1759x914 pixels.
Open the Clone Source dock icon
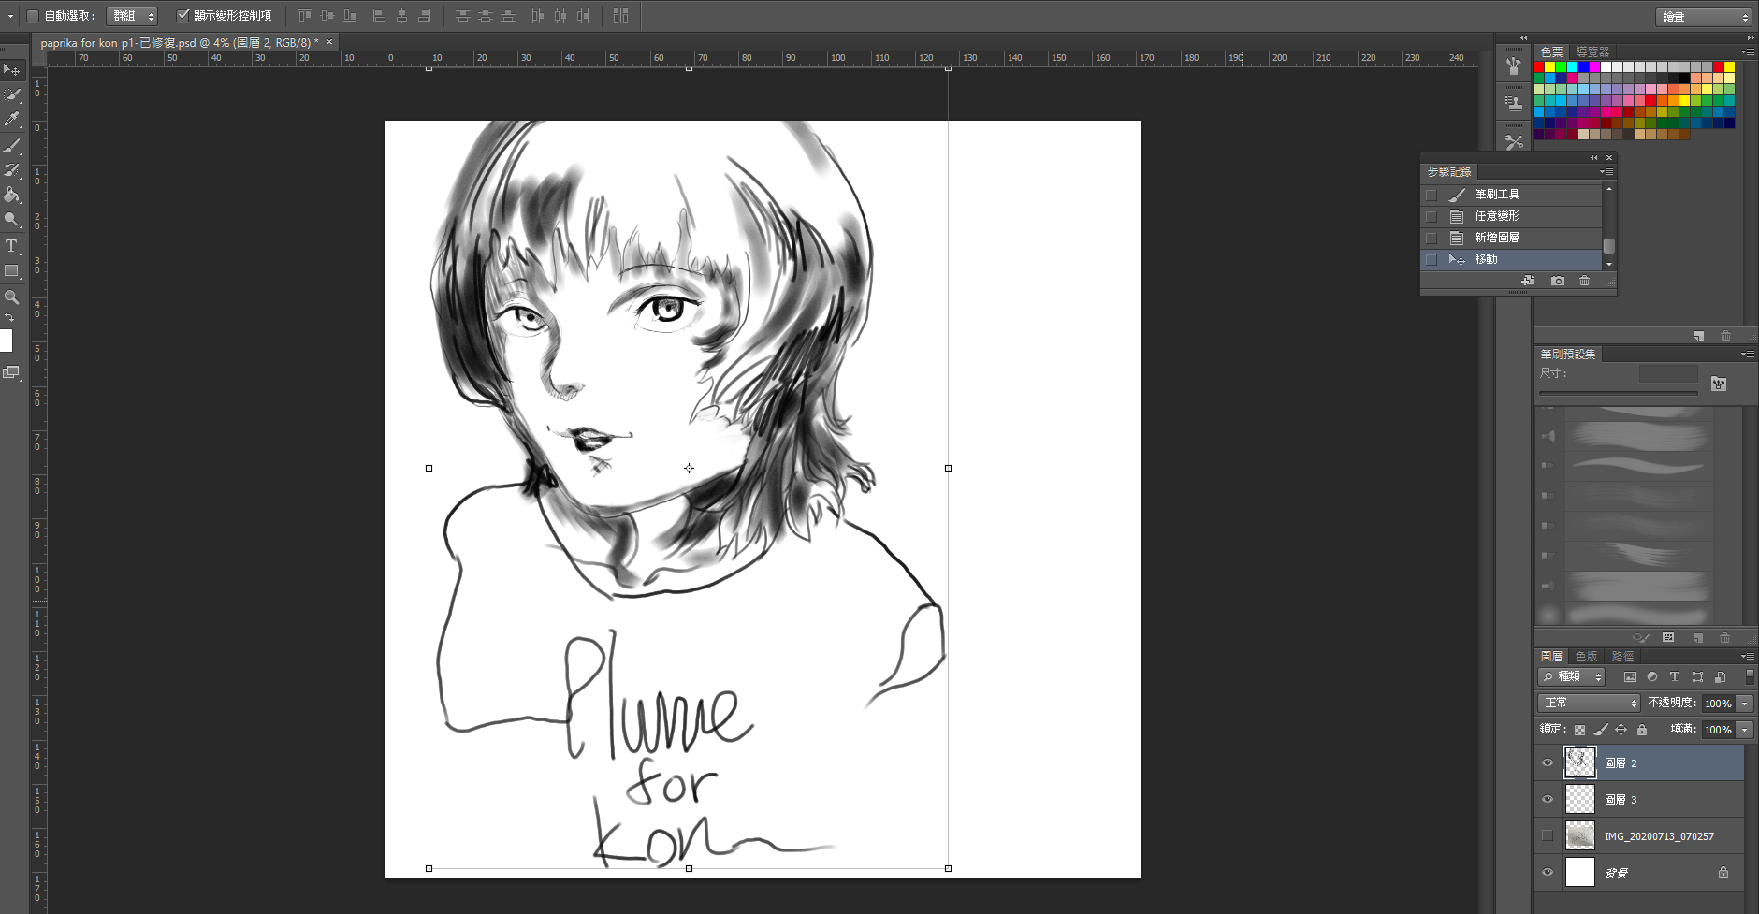(1514, 104)
